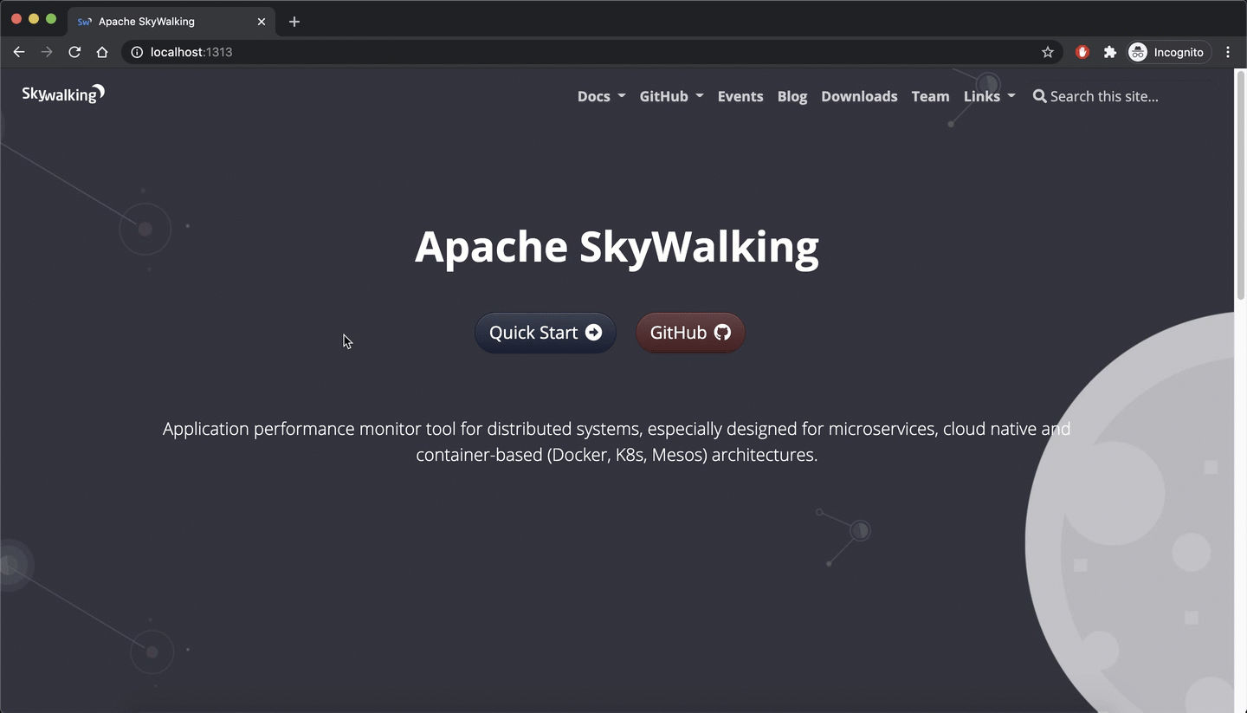The width and height of the screenshot is (1247, 713).
Task: Expand the Docs dropdown menu
Action: point(601,96)
